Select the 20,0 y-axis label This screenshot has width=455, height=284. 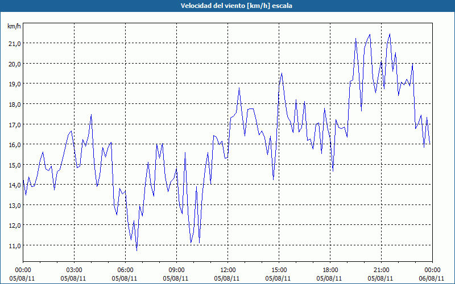15,64
